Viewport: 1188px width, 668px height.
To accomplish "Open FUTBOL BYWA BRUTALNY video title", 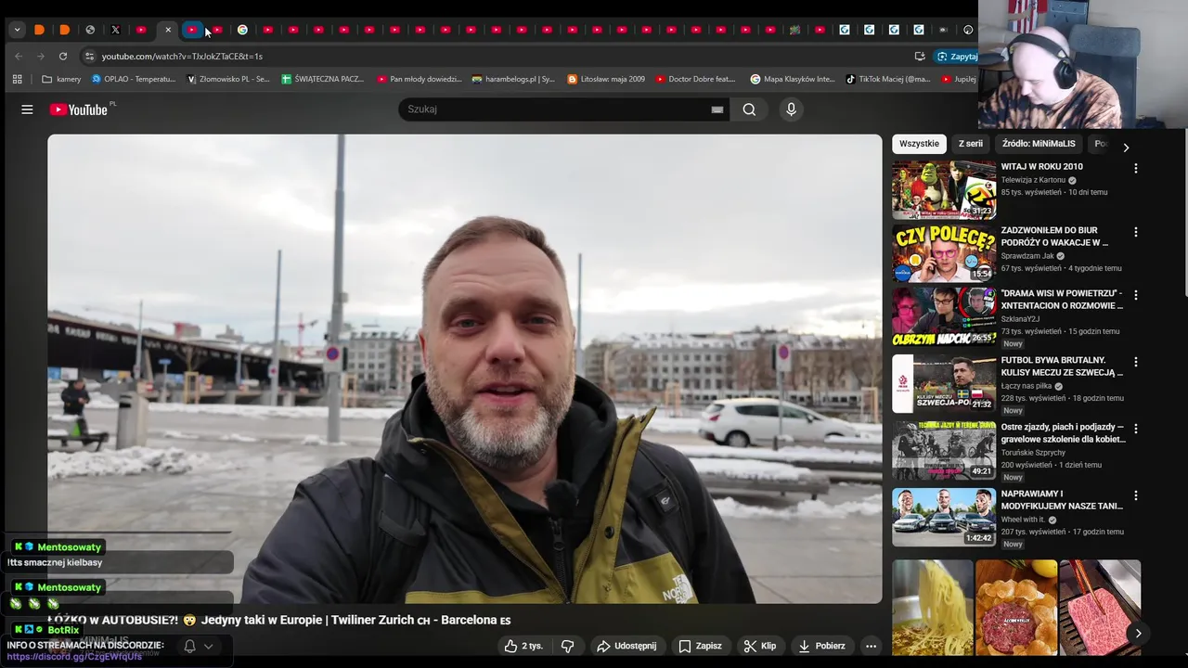I will click(x=1062, y=366).
